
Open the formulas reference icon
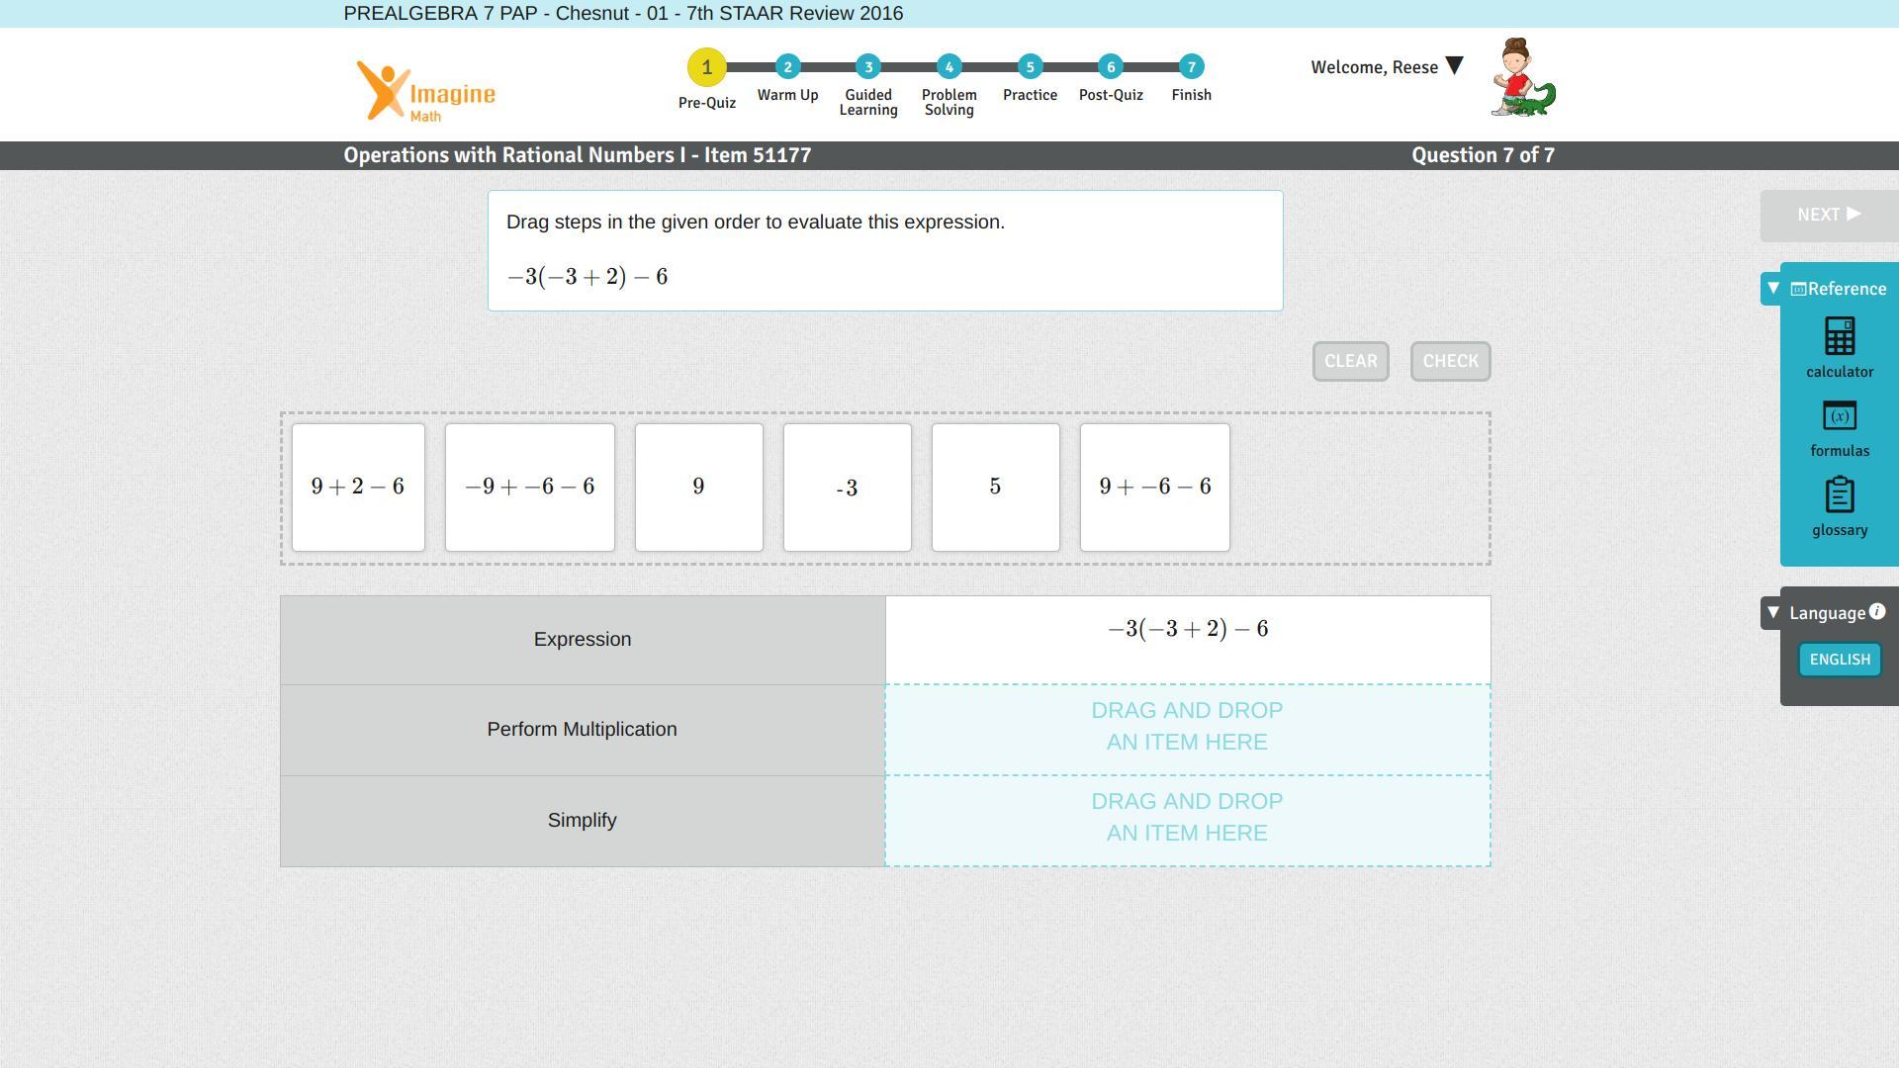1839,416
